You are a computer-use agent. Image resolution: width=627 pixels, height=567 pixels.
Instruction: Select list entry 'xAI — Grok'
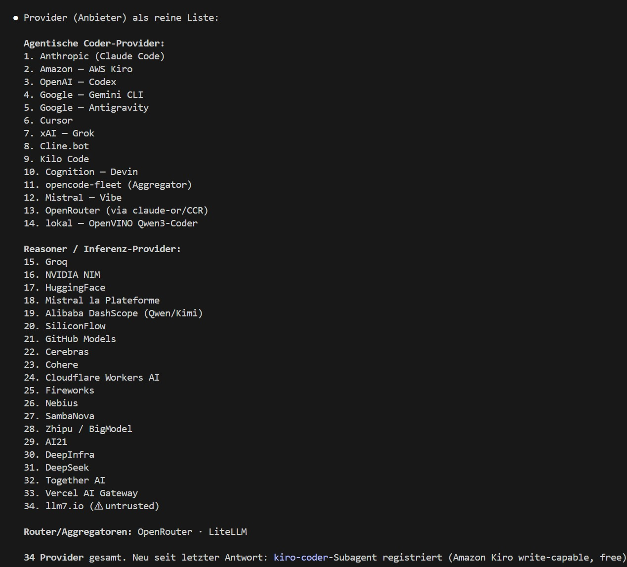click(67, 133)
